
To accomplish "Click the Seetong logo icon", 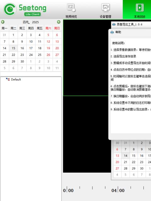I will point(10,9).
